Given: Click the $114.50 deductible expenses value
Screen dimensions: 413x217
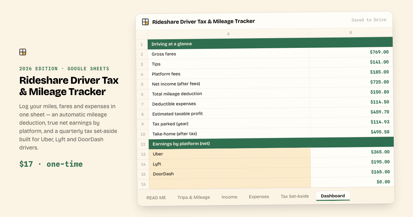Looking at the screenshot, I should coord(380,102).
